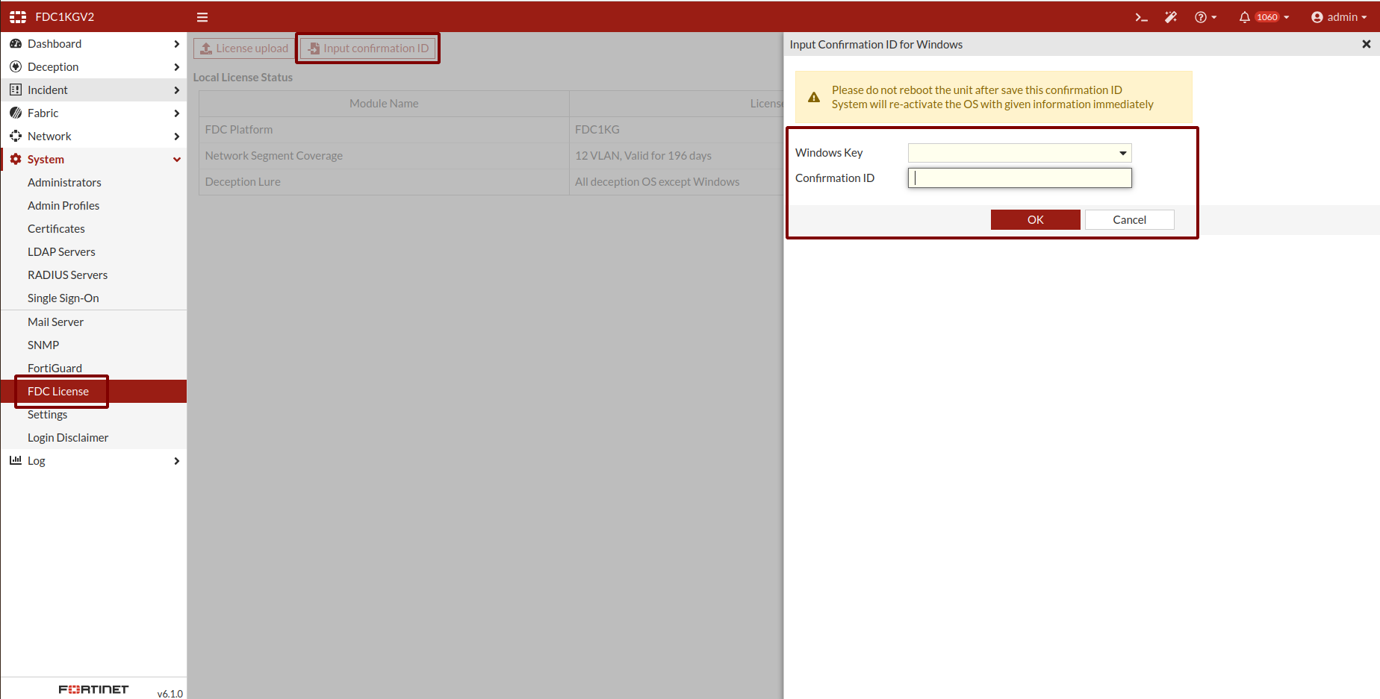Click the Deception menu icon
The width and height of the screenshot is (1380, 699).
(x=16, y=67)
